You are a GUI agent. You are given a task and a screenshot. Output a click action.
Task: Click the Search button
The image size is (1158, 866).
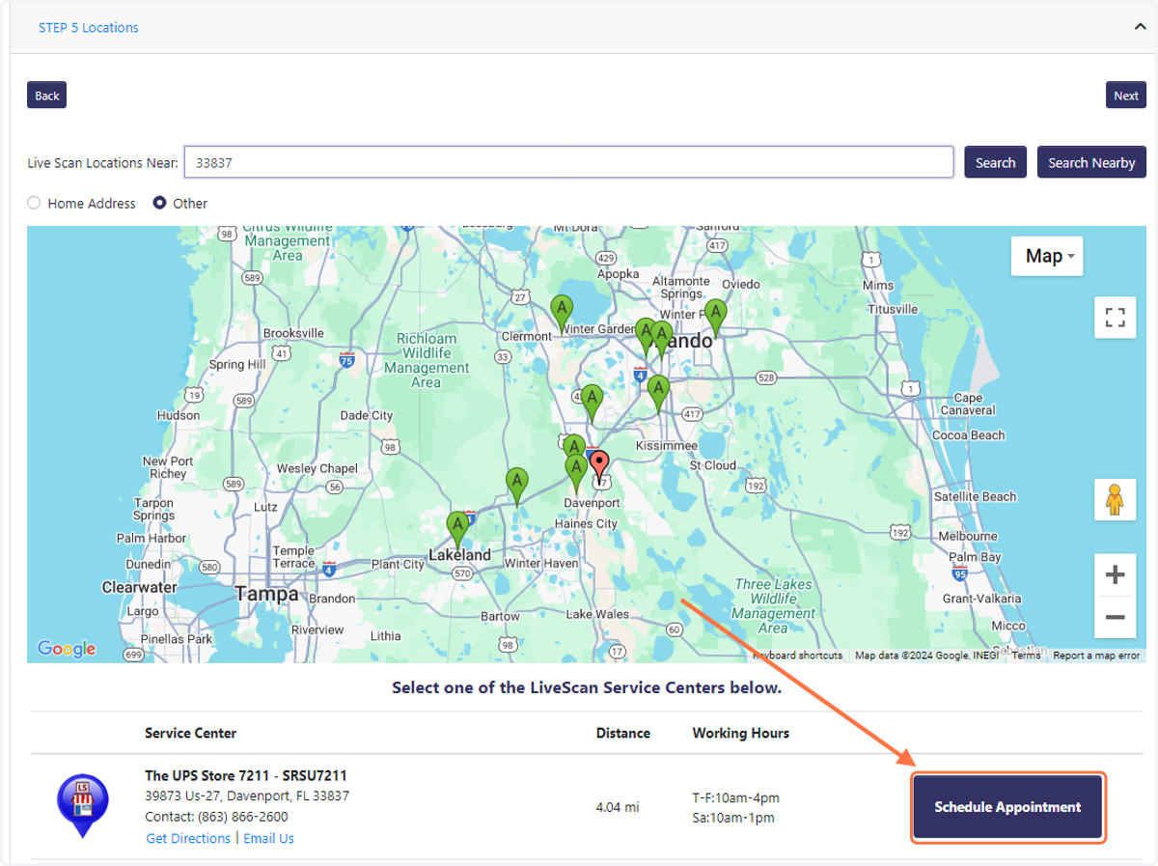pos(995,162)
